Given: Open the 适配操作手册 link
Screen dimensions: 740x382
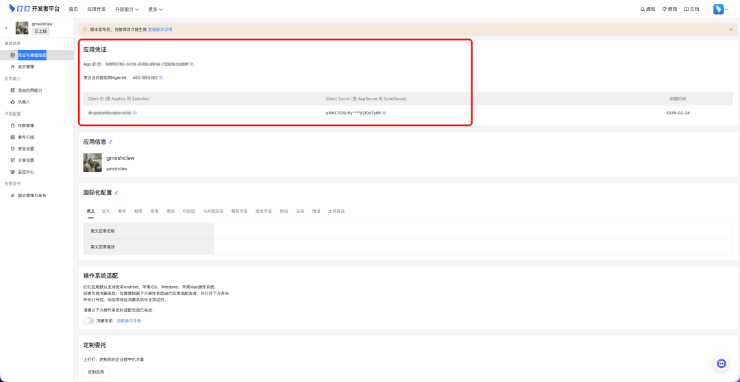Looking at the screenshot, I should tap(129, 320).
